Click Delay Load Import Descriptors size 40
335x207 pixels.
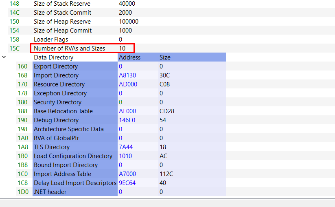tap(163, 183)
